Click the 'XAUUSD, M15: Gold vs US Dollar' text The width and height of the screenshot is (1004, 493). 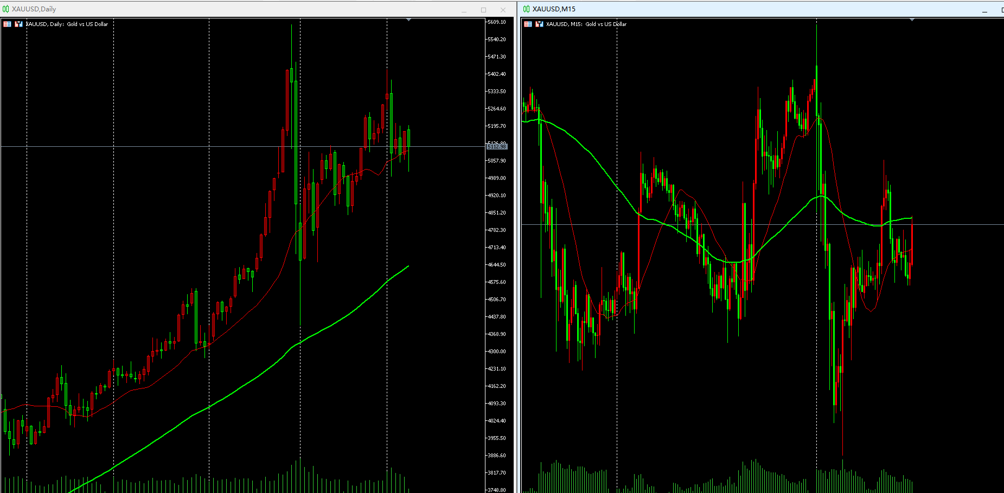pos(586,24)
